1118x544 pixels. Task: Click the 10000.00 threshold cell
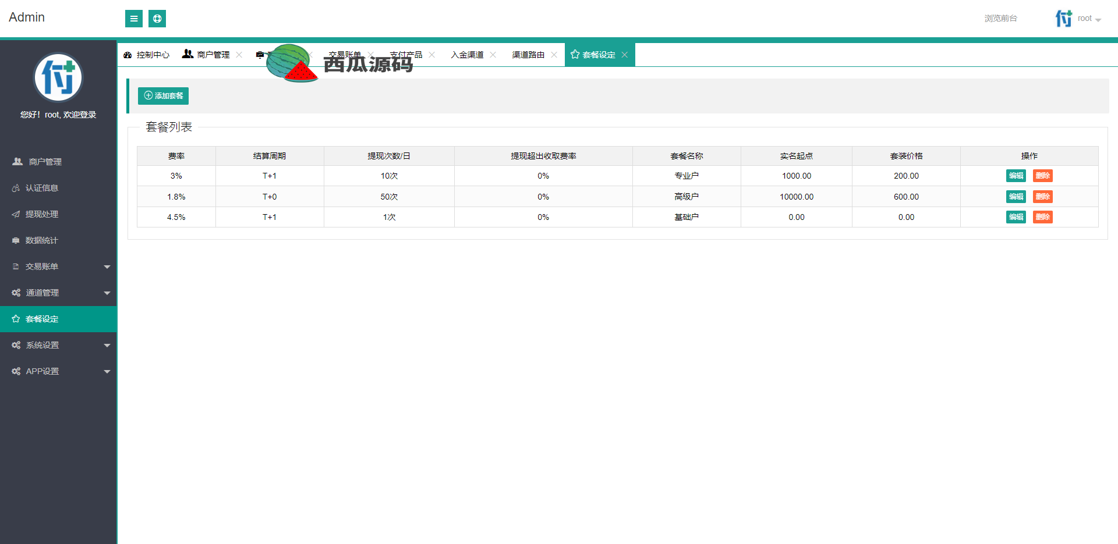click(797, 197)
